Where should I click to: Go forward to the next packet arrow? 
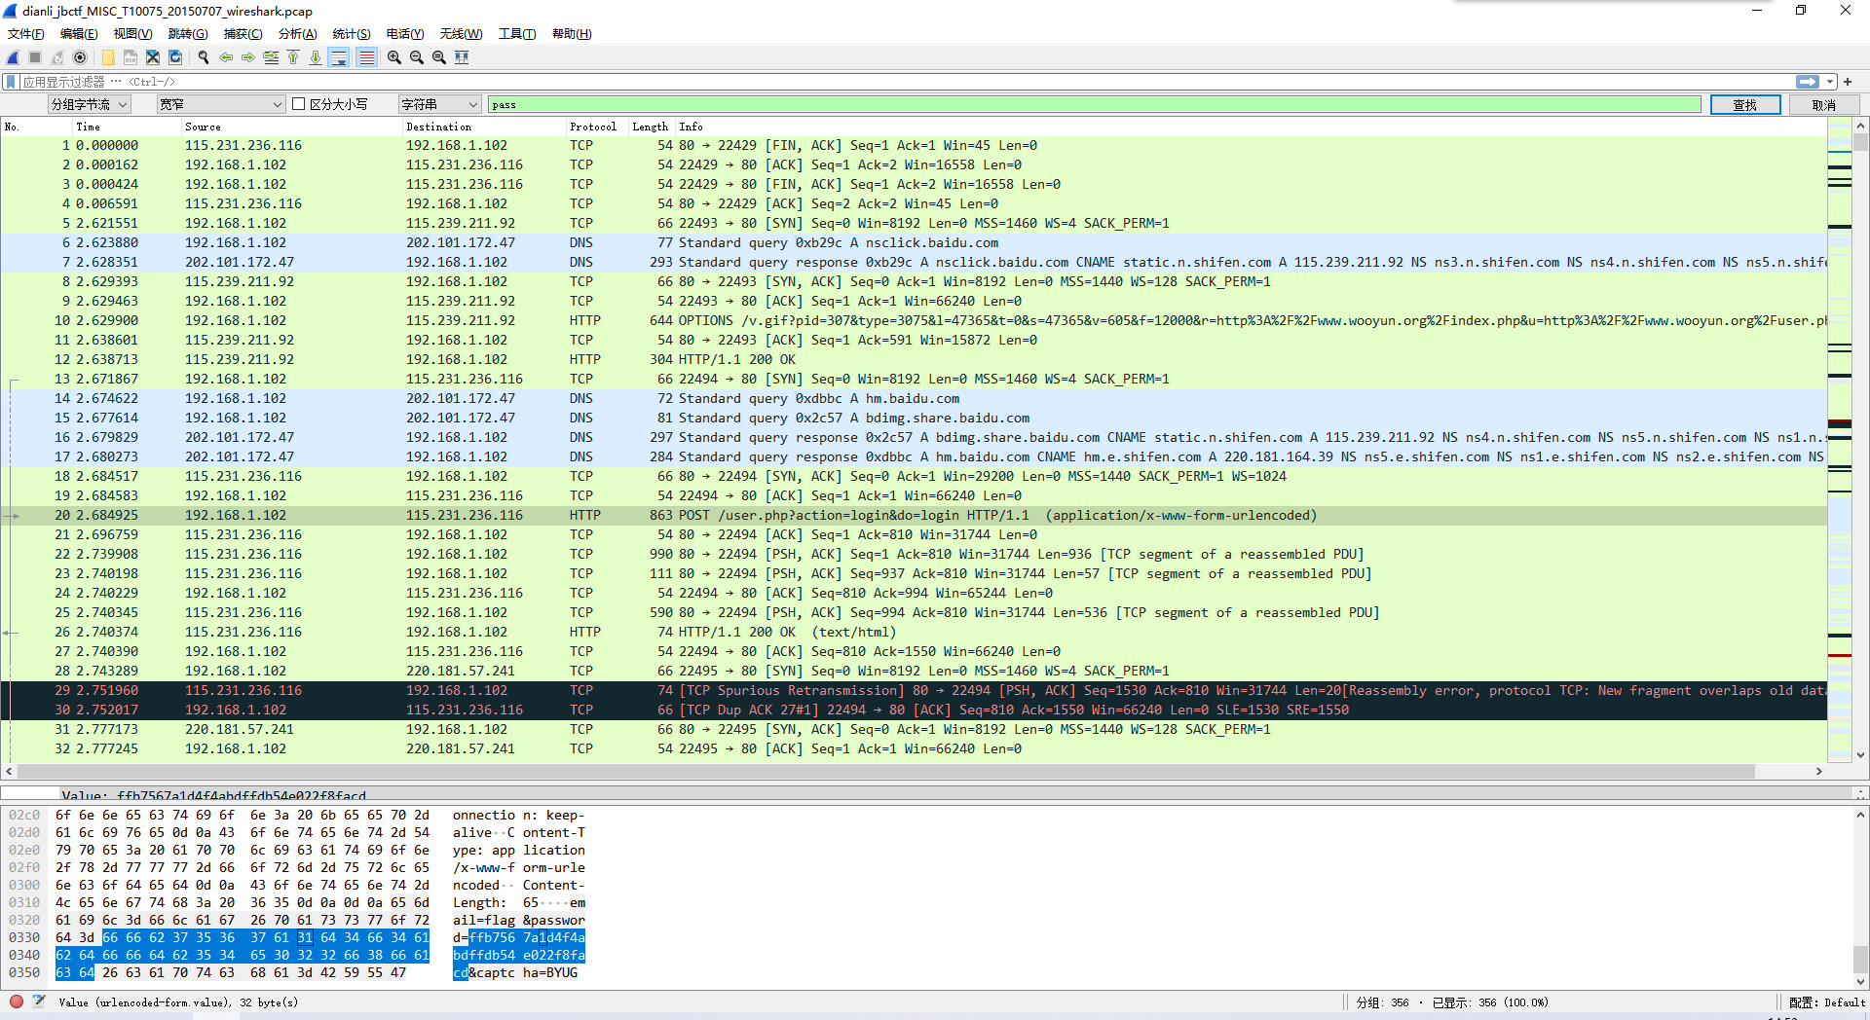pos(248,57)
